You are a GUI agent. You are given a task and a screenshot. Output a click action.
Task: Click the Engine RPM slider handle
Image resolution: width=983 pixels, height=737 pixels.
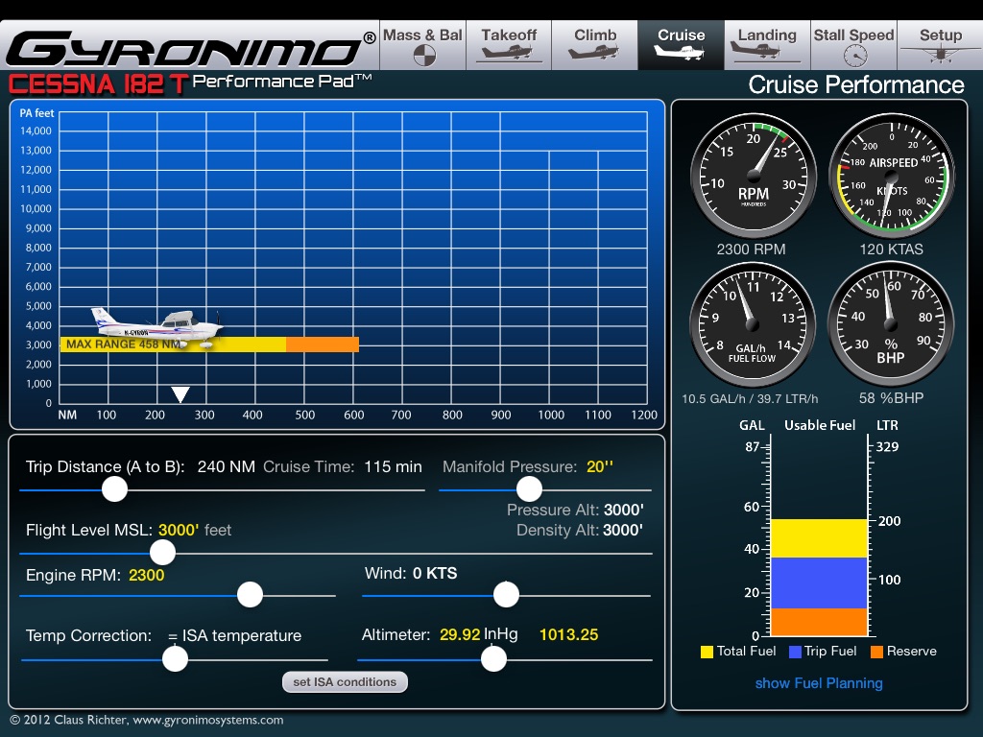point(251,595)
